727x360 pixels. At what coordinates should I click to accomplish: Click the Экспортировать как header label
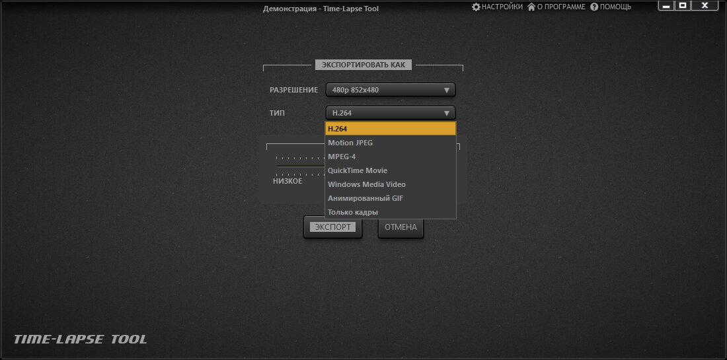(x=363, y=65)
